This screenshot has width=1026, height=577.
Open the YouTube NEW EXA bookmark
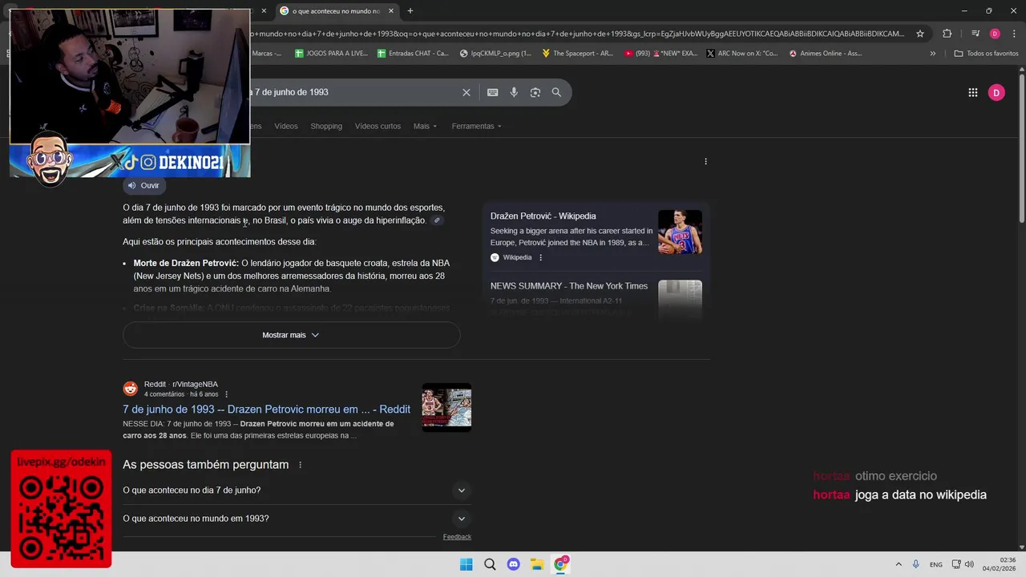coord(660,54)
